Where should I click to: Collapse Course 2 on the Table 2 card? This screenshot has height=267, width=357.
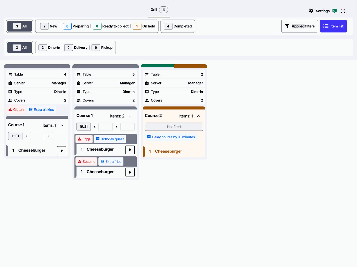tap(198, 116)
